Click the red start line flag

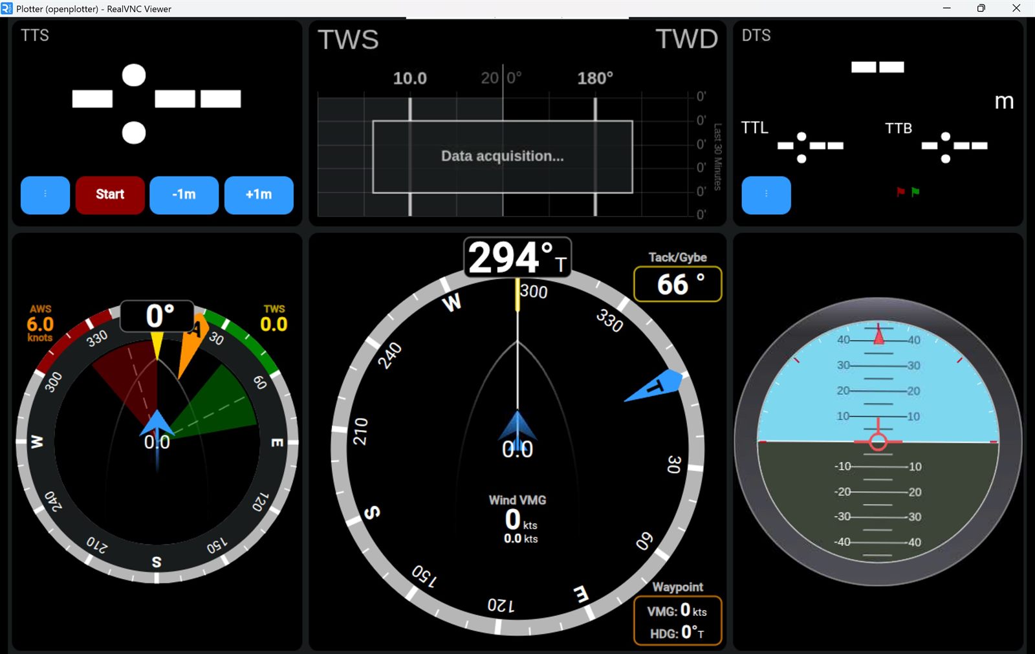[900, 191]
